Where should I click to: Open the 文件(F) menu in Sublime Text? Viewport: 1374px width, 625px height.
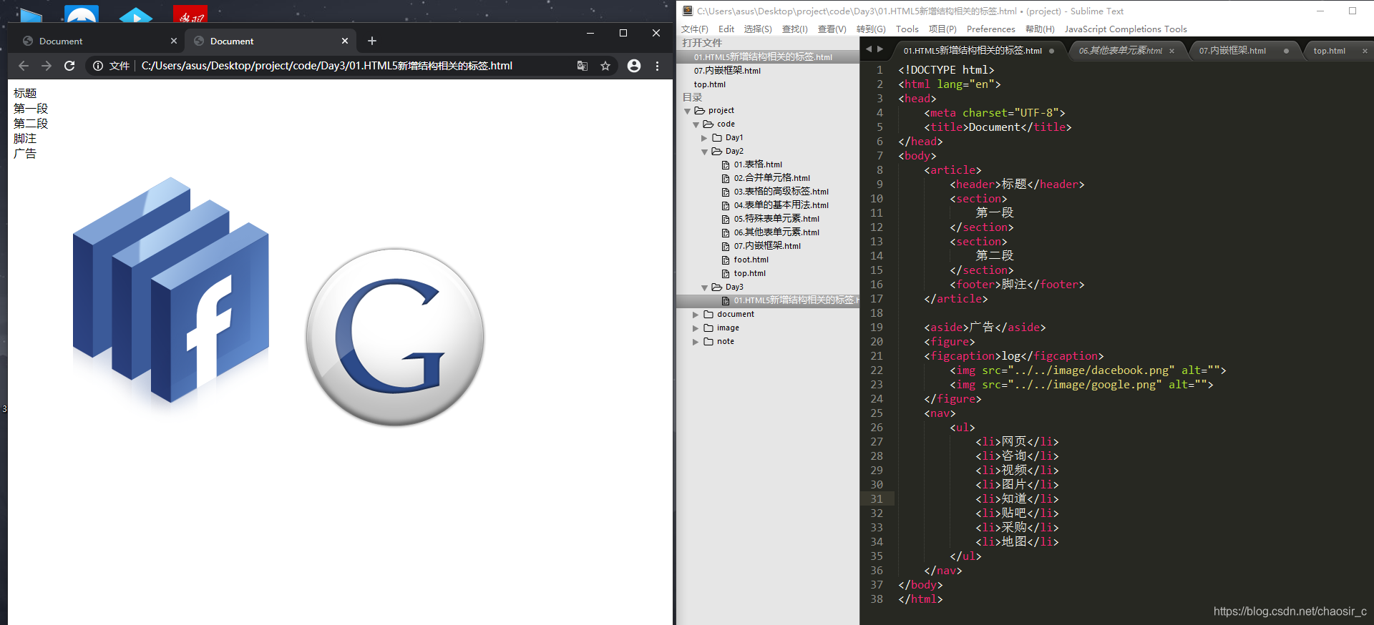694,29
